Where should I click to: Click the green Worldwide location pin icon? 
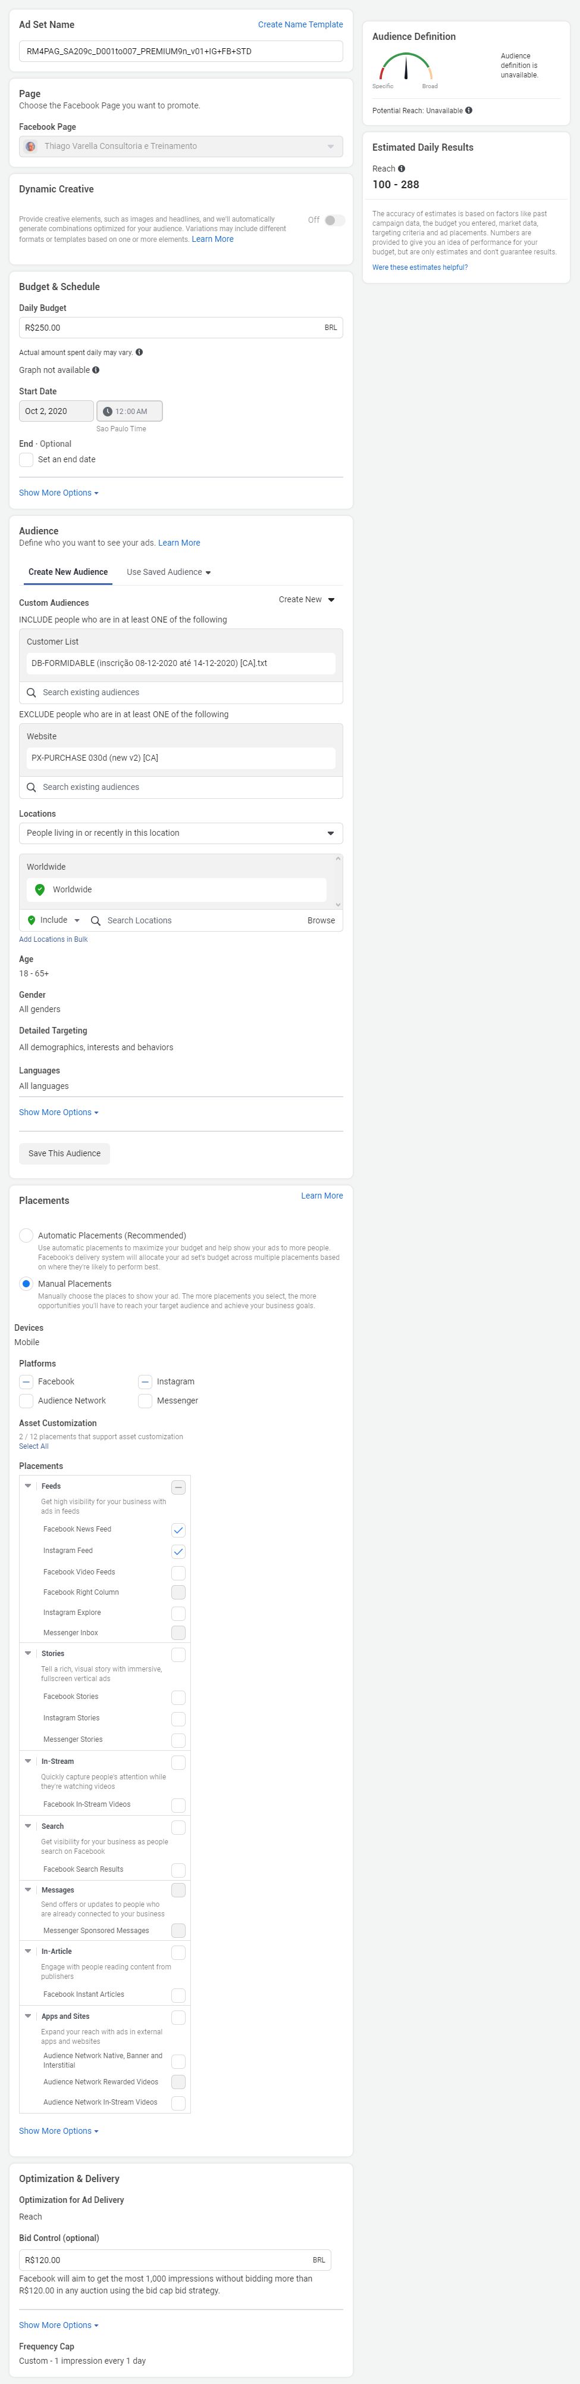[x=40, y=889]
